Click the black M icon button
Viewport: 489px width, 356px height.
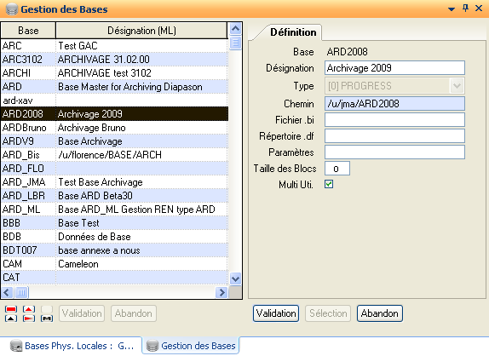point(47,319)
